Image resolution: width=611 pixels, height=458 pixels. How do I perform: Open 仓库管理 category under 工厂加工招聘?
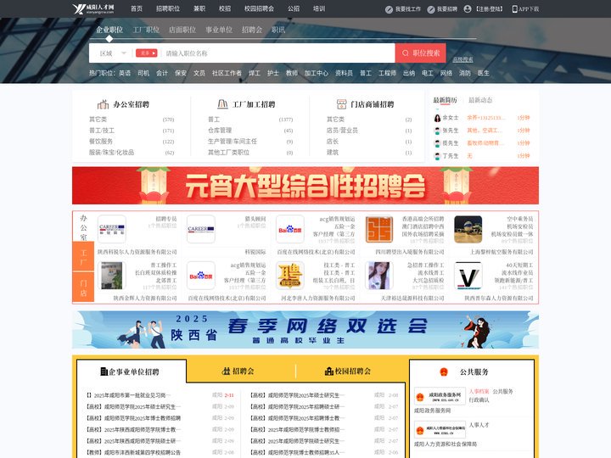[220, 131]
